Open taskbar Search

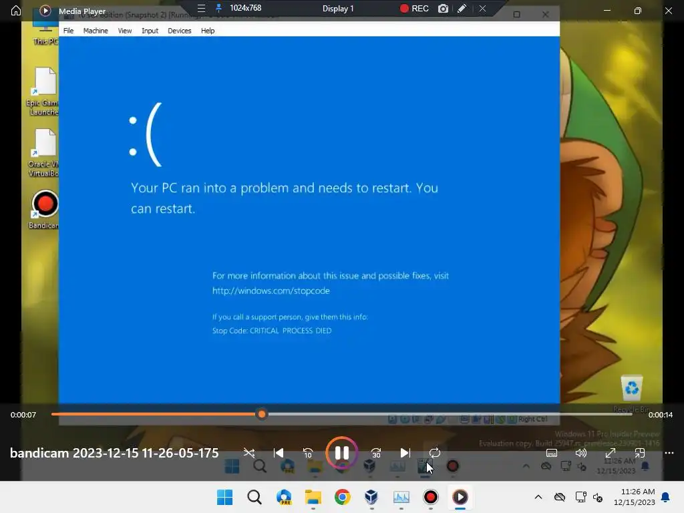[254, 497]
